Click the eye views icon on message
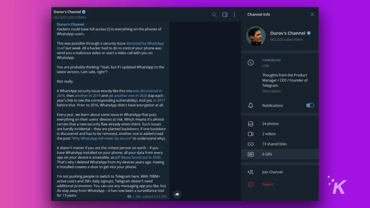The image size is (370, 208). [x=129, y=196]
